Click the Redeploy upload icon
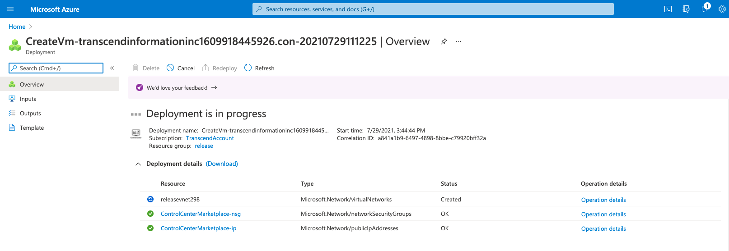This screenshot has width=729, height=251. pos(206,68)
